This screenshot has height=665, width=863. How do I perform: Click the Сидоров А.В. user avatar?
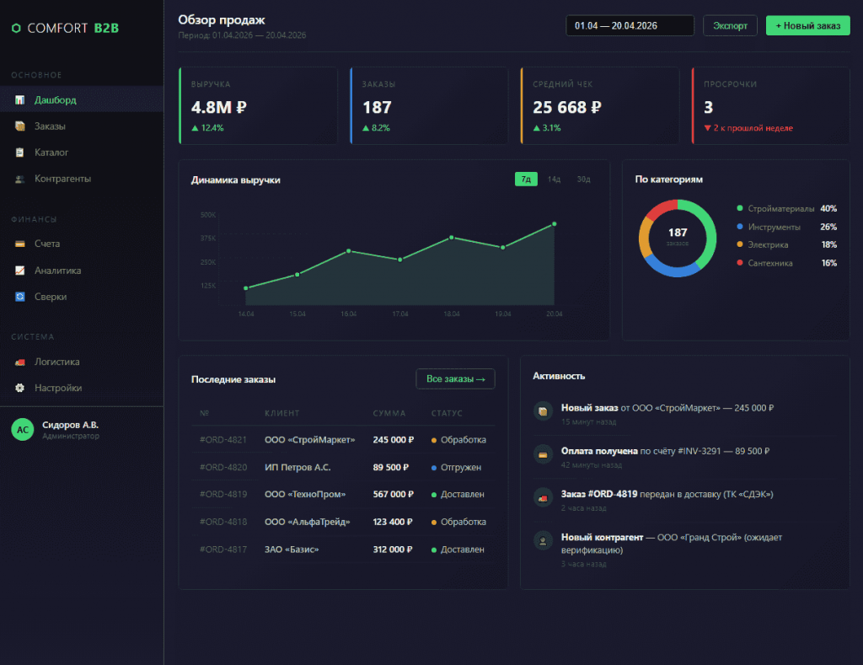click(23, 430)
